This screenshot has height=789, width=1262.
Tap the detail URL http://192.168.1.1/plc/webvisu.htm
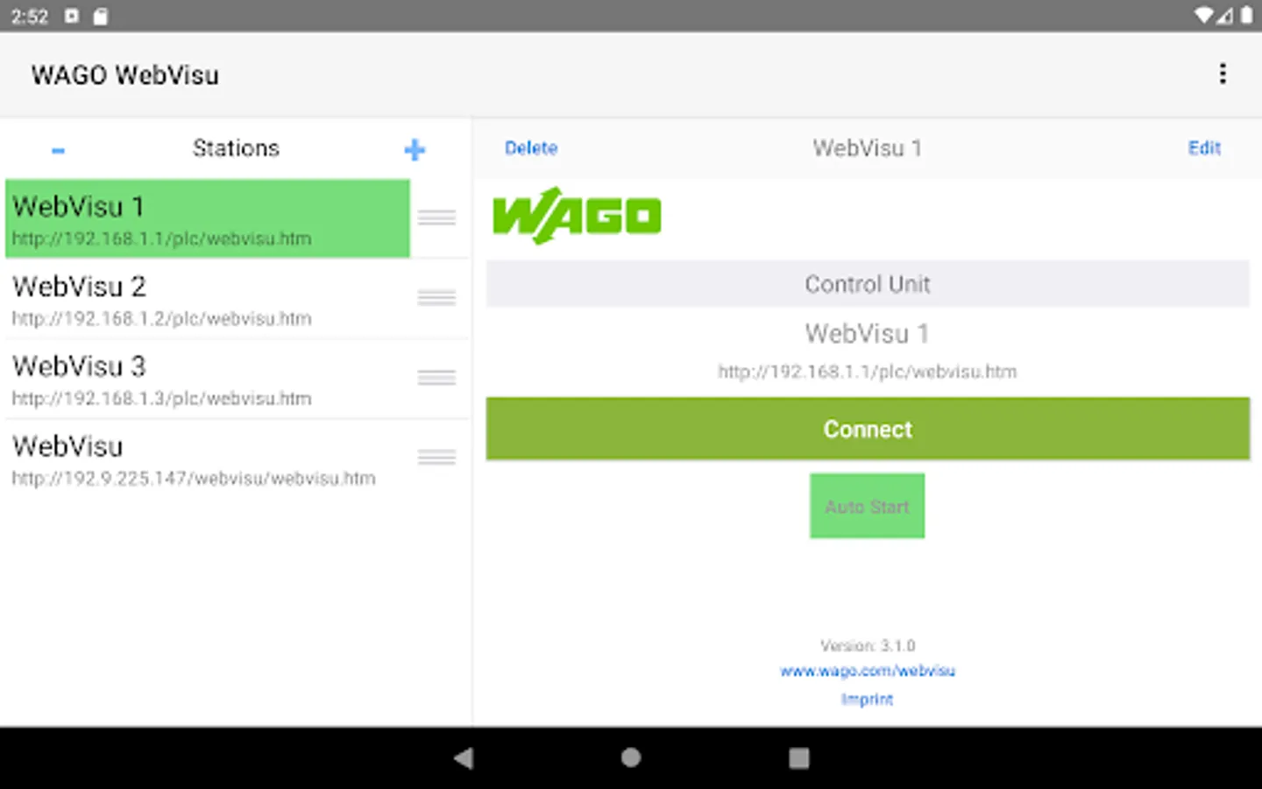point(868,372)
